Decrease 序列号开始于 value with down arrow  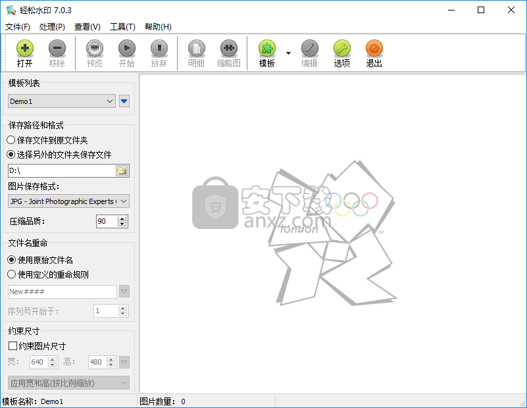coord(122,313)
